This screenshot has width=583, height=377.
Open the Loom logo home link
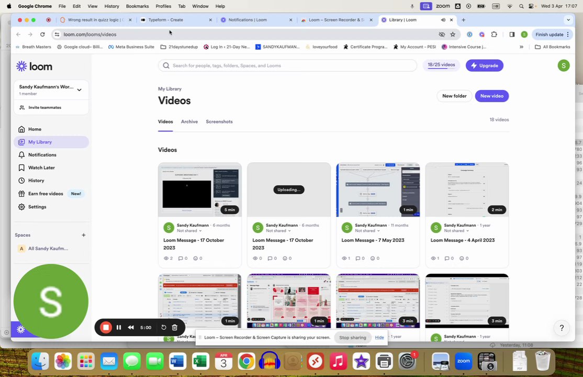click(34, 66)
